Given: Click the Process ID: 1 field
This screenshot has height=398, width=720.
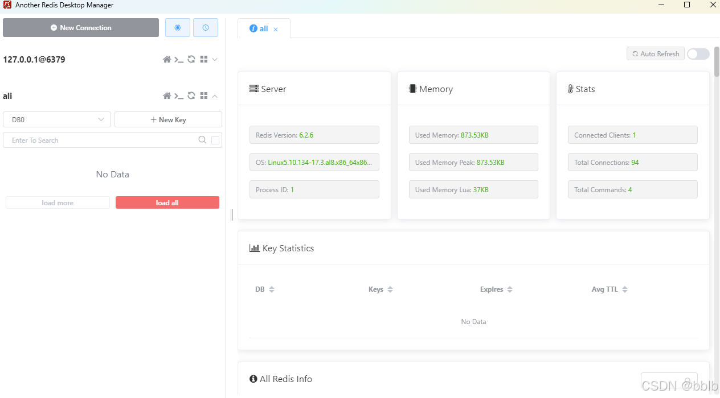Looking at the screenshot, I should (314, 189).
